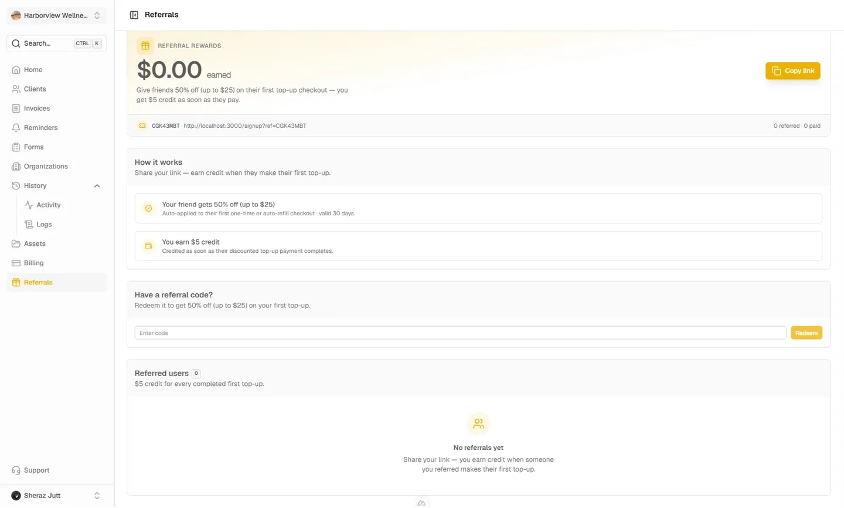Click the referral URL localhost signup link
Screen dimensions: 844x508
coord(245,126)
